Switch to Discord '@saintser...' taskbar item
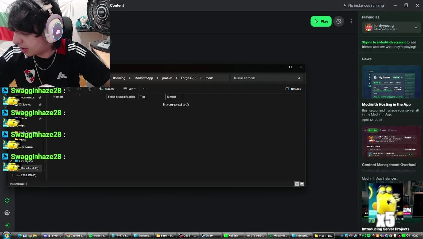Viewport: 423px width, 239px height. (53, 236)
